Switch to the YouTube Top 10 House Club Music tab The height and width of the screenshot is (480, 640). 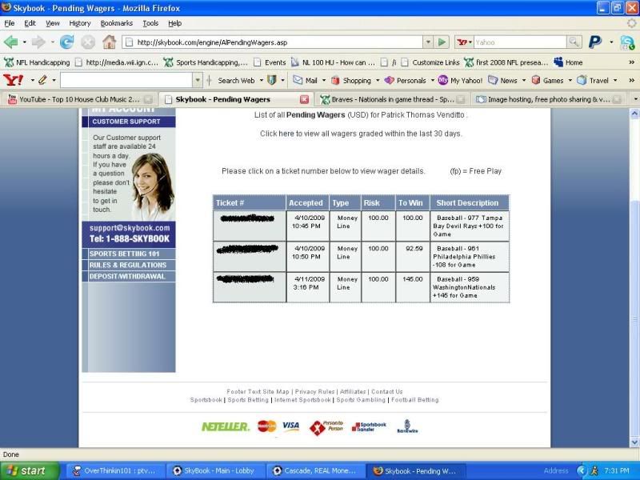pos(79,99)
